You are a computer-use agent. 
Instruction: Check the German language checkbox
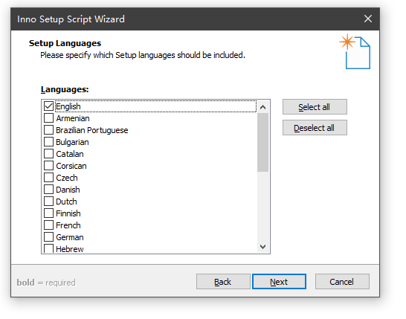tap(48, 237)
